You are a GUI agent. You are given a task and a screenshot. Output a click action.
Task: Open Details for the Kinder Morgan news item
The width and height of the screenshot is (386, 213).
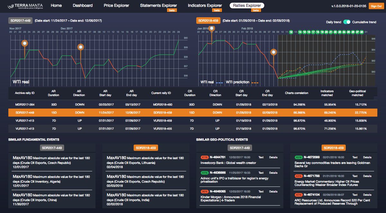click(273, 191)
